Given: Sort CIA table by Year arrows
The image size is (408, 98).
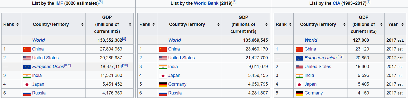Looking at the screenshot, I should [x=403, y=24].
